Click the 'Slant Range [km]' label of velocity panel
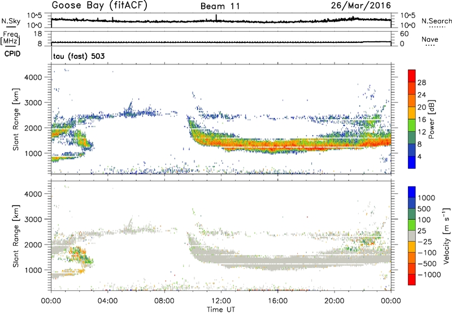 (16, 236)
